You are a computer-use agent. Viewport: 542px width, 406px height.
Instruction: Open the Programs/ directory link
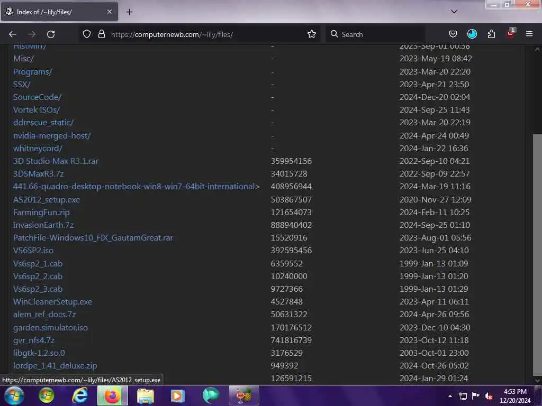click(32, 72)
